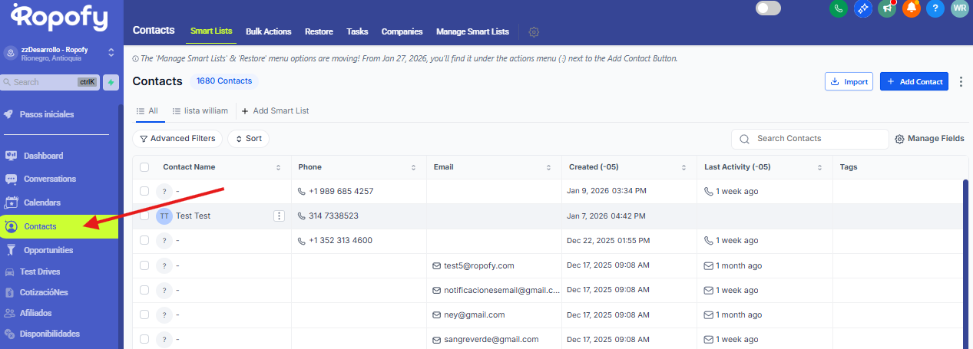Click the Add Contact button

[x=914, y=81]
